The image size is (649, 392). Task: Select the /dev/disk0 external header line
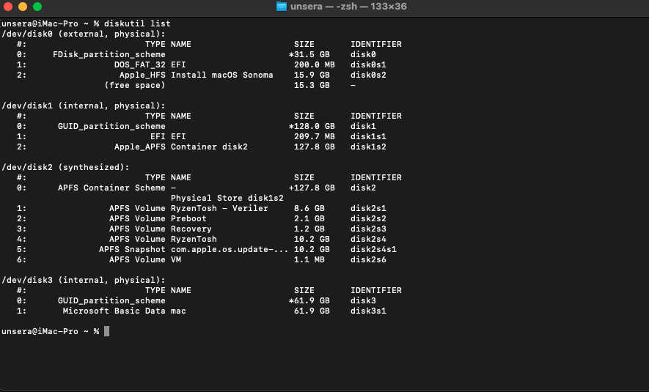tap(84, 34)
